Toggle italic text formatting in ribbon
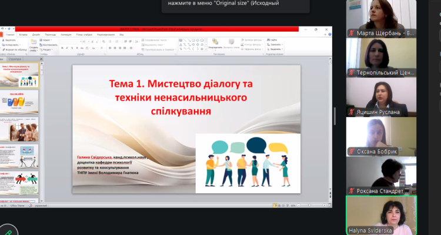 [x=68, y=48]
